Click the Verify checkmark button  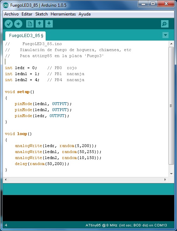coord(8,24)
